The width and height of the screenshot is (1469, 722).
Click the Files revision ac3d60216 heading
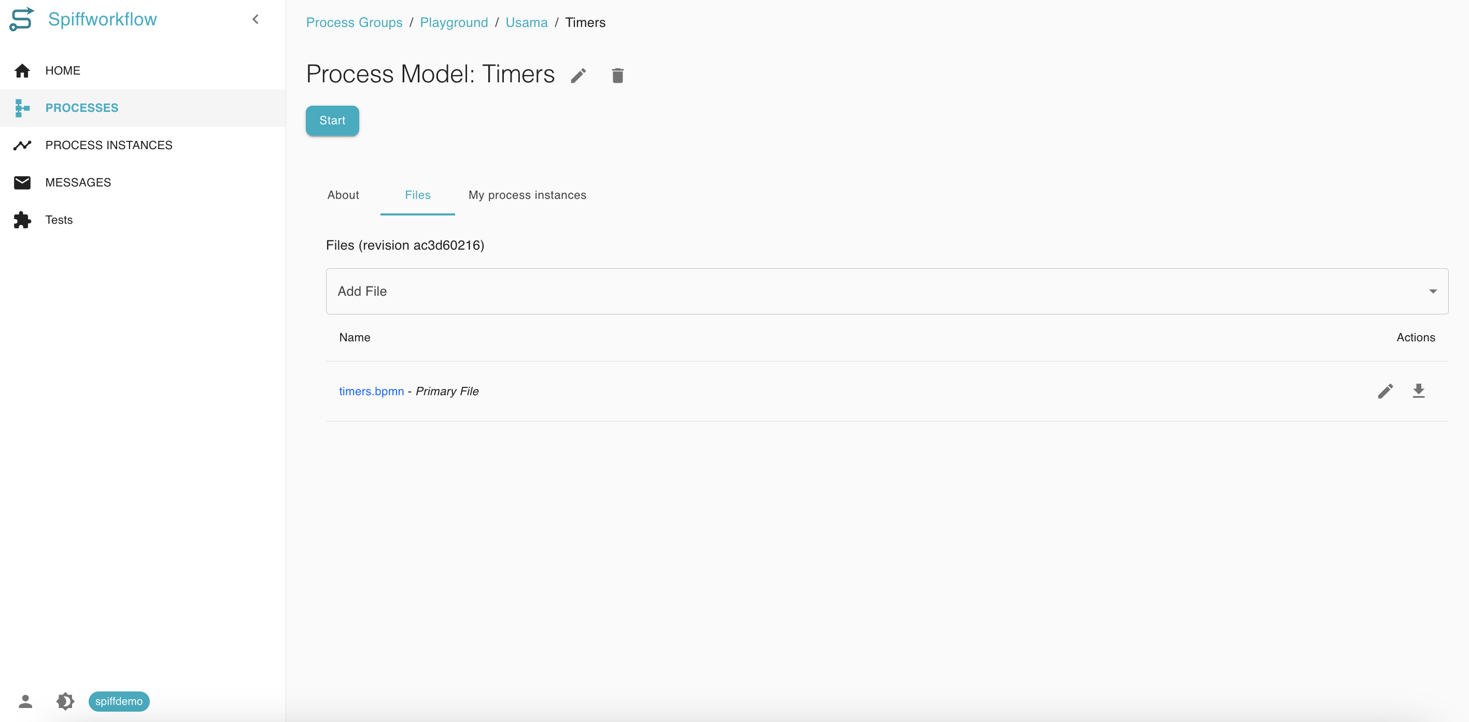pos(405,245)
